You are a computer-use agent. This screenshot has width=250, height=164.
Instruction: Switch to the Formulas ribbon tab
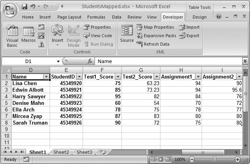click(96, 17)
